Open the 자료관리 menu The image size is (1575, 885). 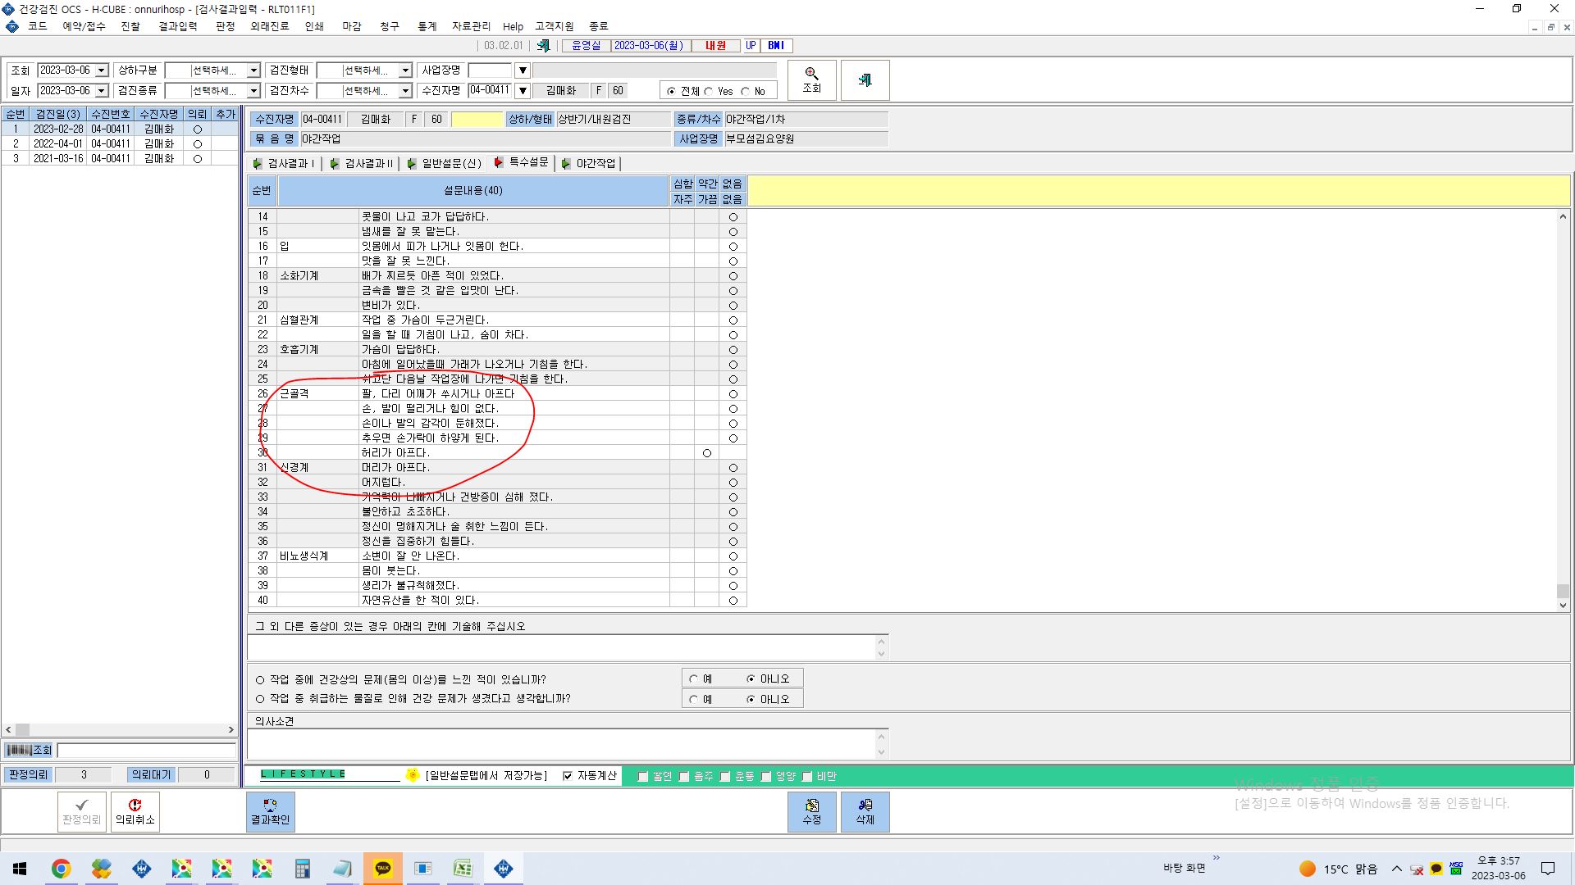(471, 26)
